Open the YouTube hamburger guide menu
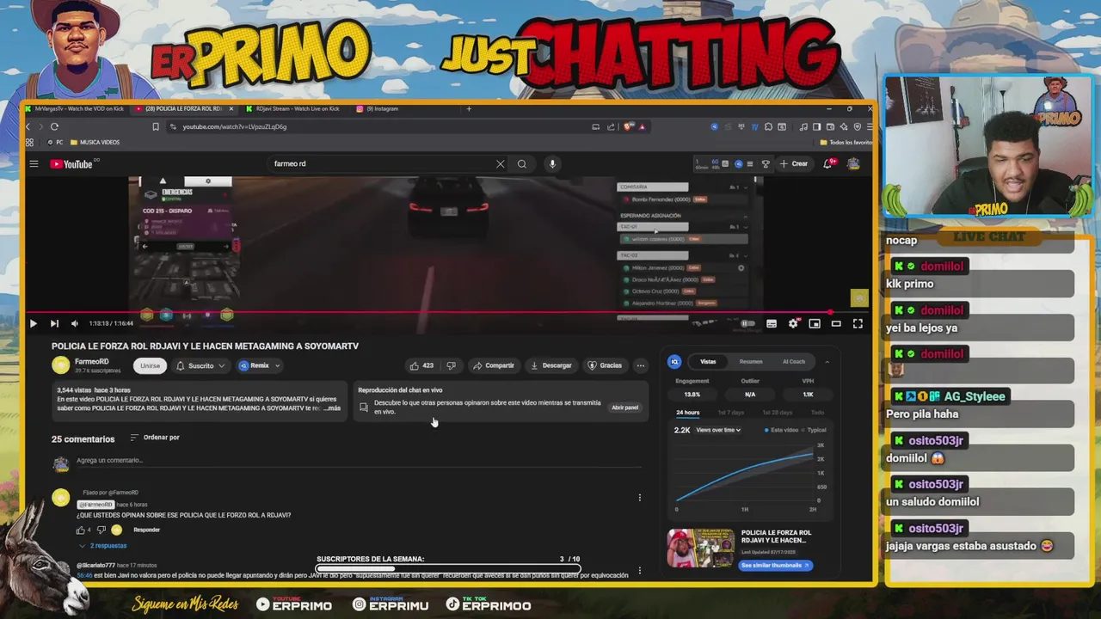Screen dimensions: 1101x619 (34, 163)
